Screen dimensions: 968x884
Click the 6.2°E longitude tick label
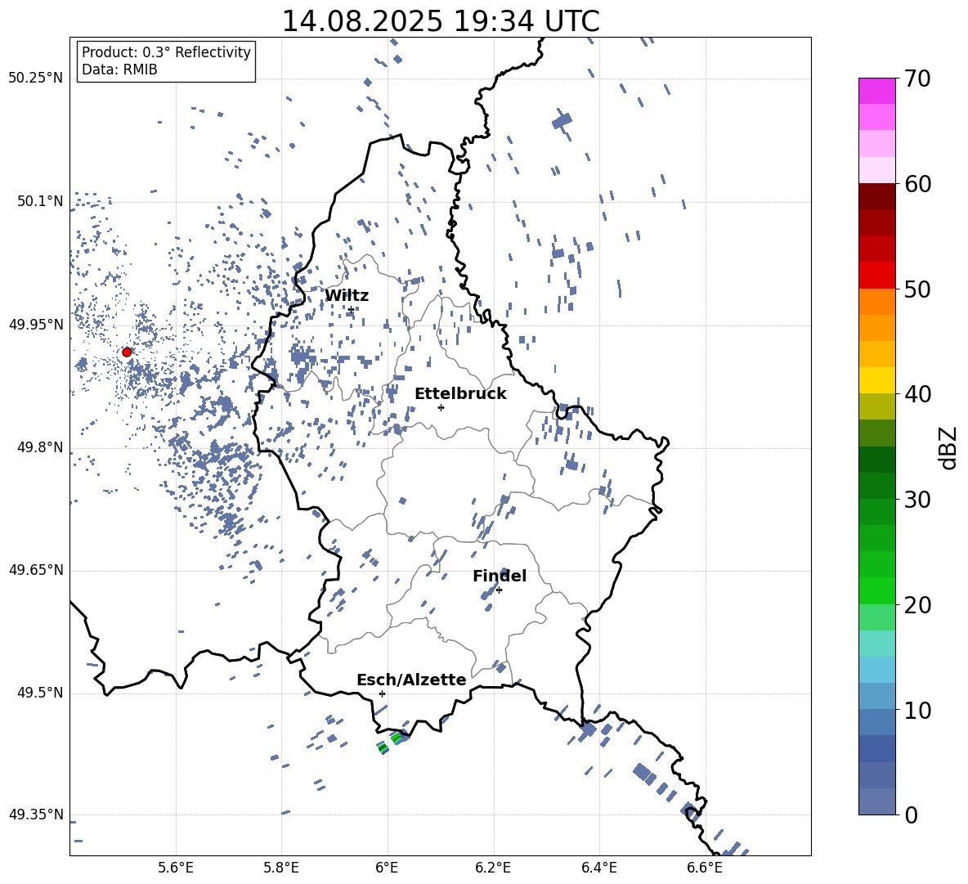point(493,868)
